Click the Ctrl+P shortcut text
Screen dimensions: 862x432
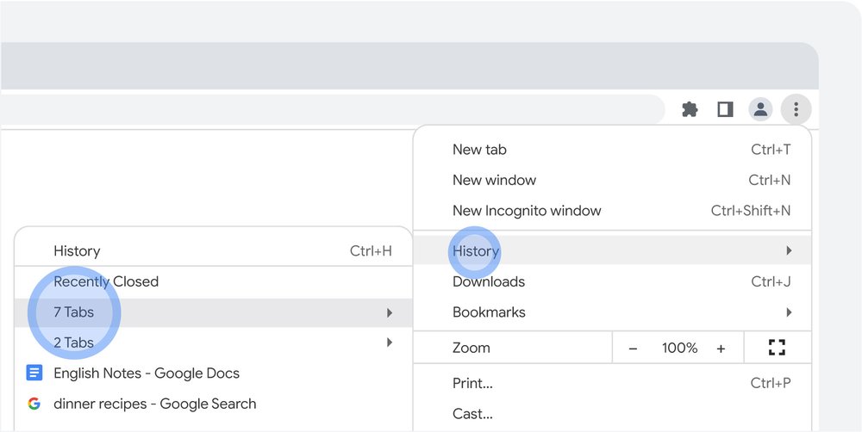click(771, 383)
